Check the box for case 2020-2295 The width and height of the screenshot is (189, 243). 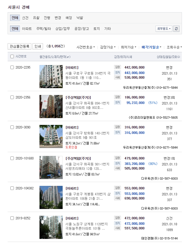pyautogui.click(x=12, y=67)
